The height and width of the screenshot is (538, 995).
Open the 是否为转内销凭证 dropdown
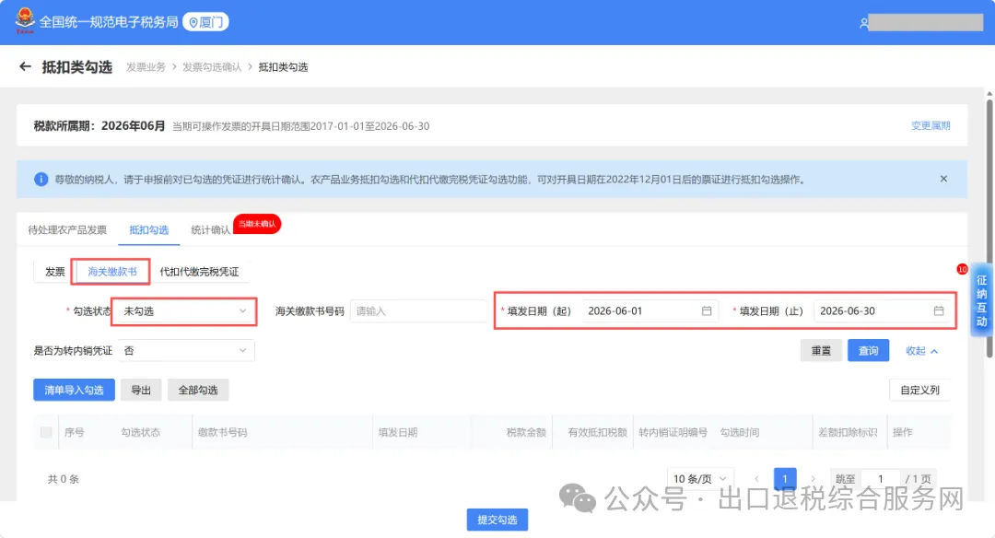pyautogui.click(x=186, y=351)
